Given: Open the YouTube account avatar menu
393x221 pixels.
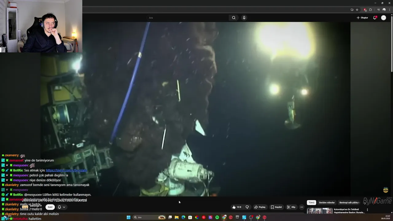Looking at the screenshot, I should coord(383,18).
